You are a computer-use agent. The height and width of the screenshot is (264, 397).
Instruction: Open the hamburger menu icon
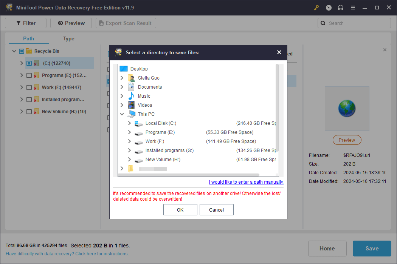[353, 8]
